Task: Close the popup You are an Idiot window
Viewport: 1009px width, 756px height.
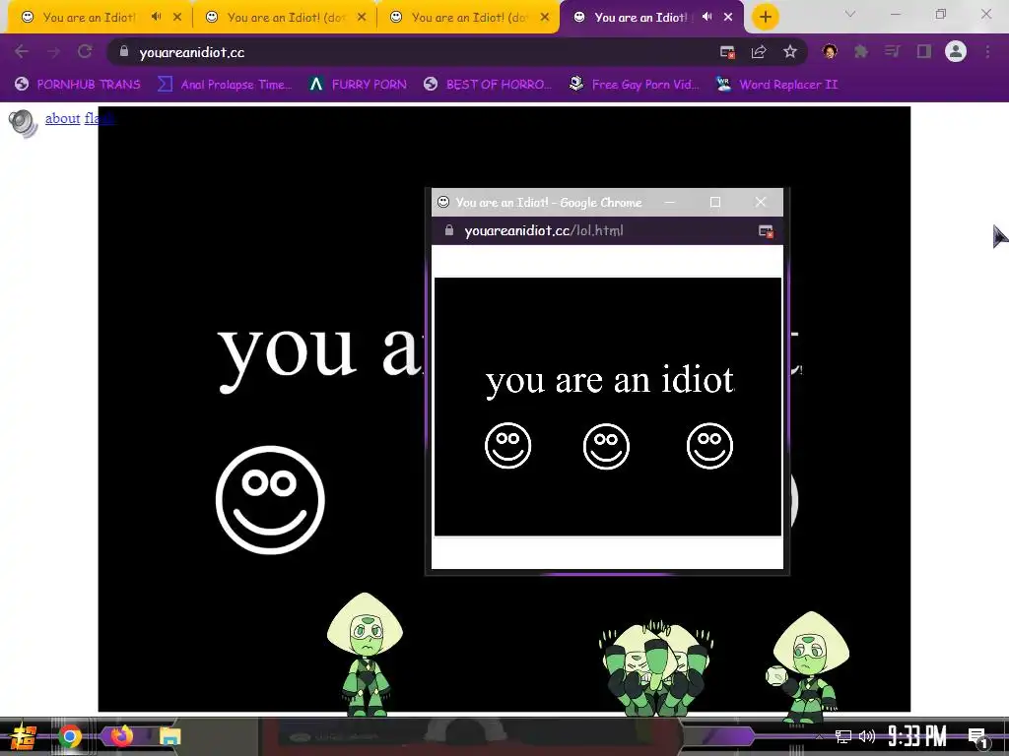Action: 761,202
